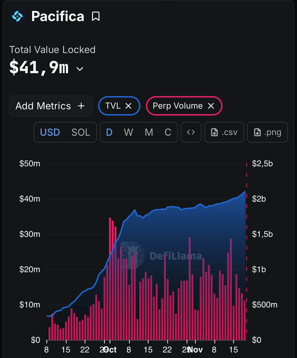
Task: Click the tallest pink volume bar
Action: pos(110,279)
